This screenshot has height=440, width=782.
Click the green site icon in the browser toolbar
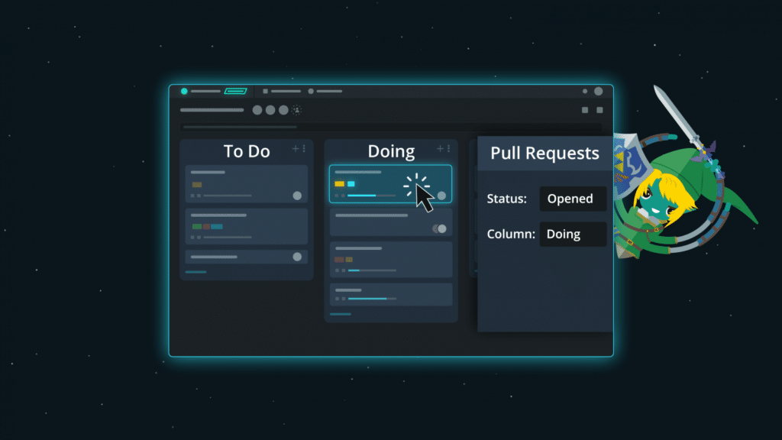pos(184,90)
